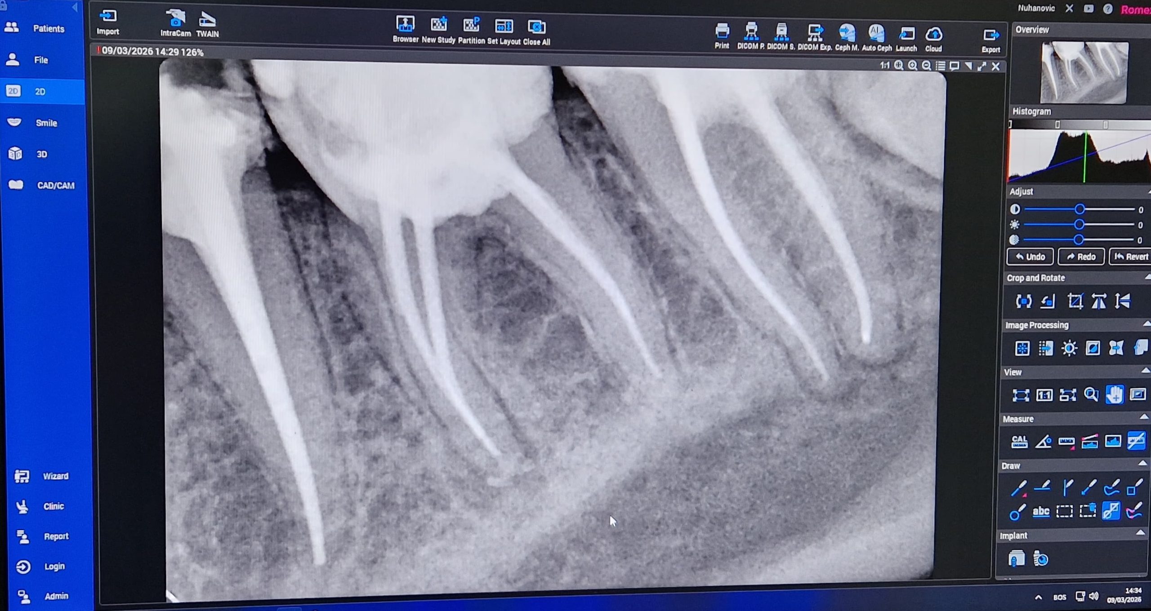Toggle the list view icon on image toolbar

[x=940, y=66]
